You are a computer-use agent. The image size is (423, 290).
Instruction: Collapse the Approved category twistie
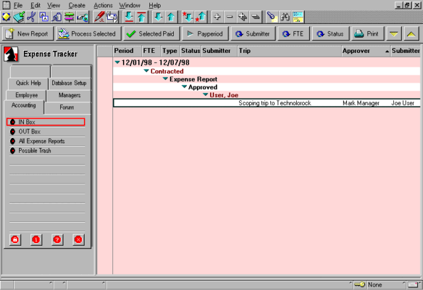[184, 87]
